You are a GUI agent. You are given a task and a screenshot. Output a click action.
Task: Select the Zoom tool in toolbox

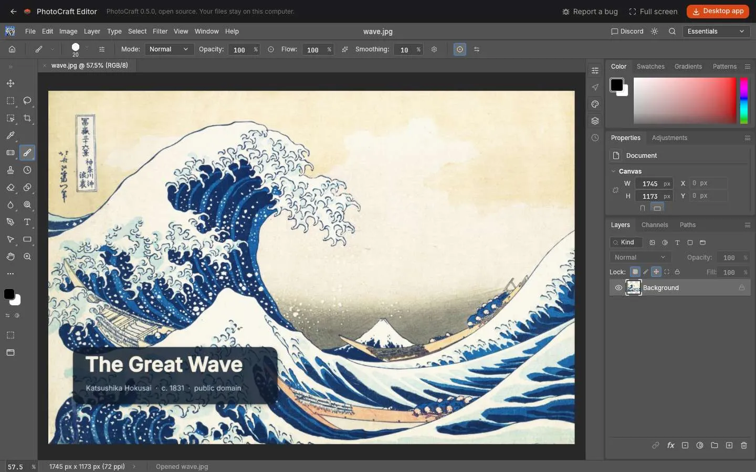tap(27, 256)
